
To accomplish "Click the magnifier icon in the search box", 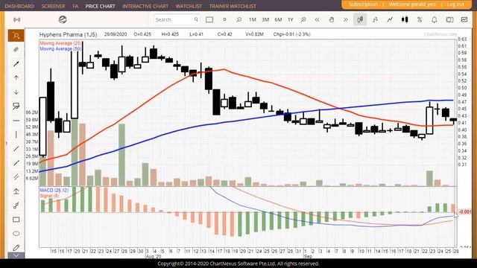I will coord(196,19).
